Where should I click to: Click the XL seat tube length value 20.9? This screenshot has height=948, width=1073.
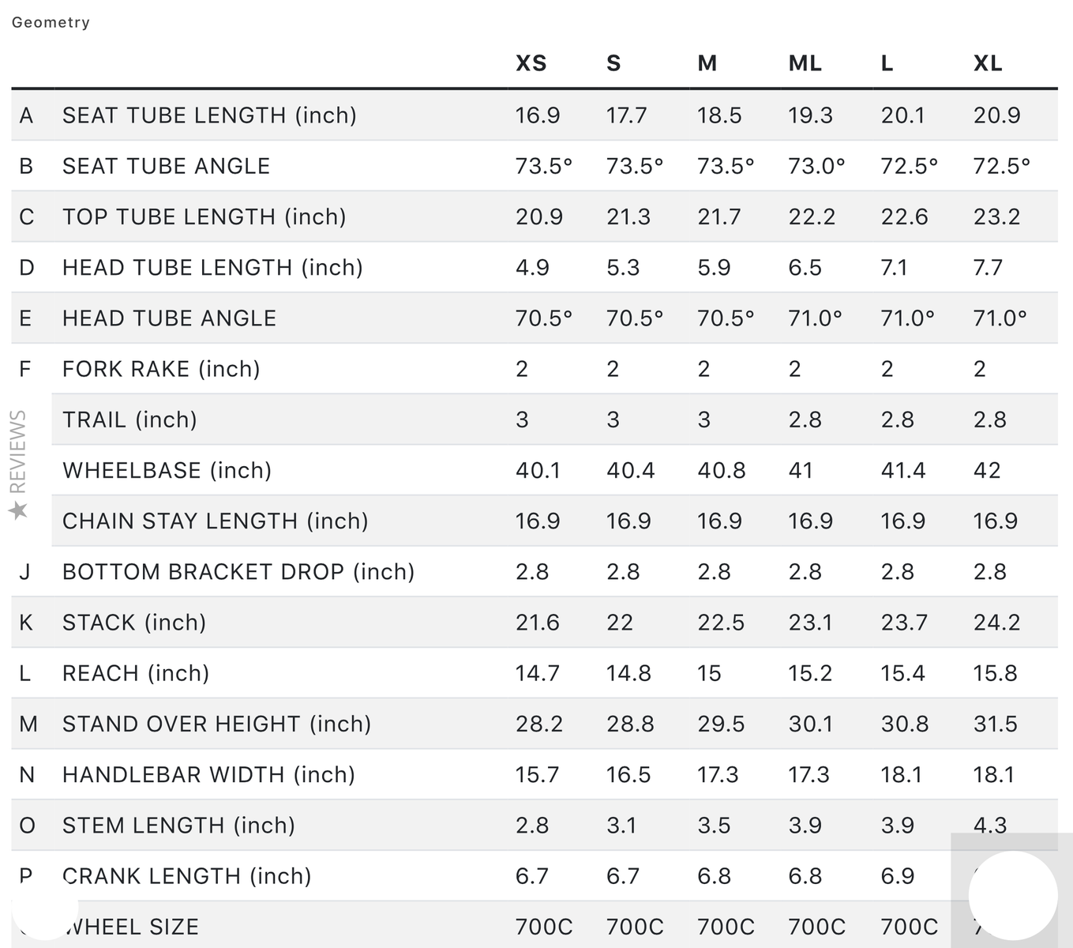(x=996, y=115)
